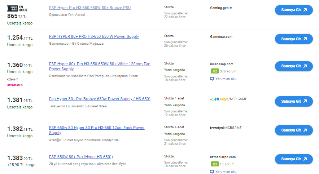Viewport: 319px width, 174px height.
Task: Read incehesap.com reviews via 'Yorumları oku'
Action: 226,79
